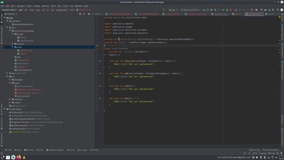Collapse the Gradle Scripts node
Screen dimensions: 284x160
tap(5, 109)
